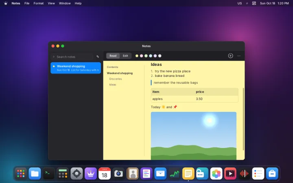Open Voice Memos waveform app in the dock
Viewport: 293px width, 183px height.
[x=244, y=174]
